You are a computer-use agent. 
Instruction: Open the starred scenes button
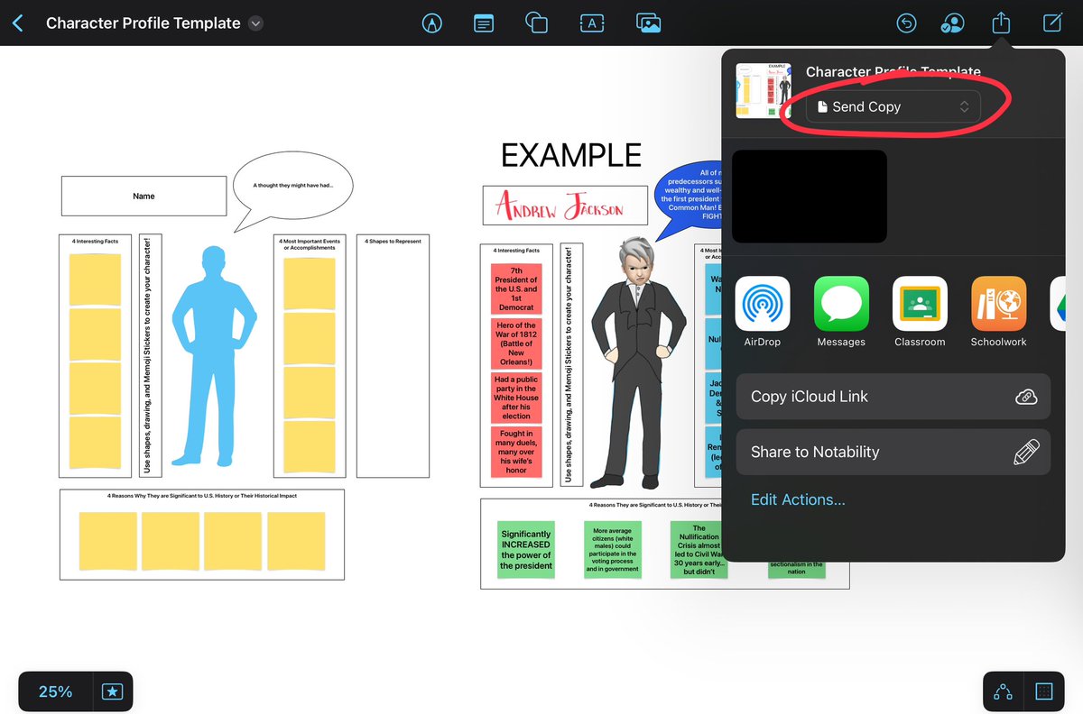pyautogui.click(x=112, y=692)
